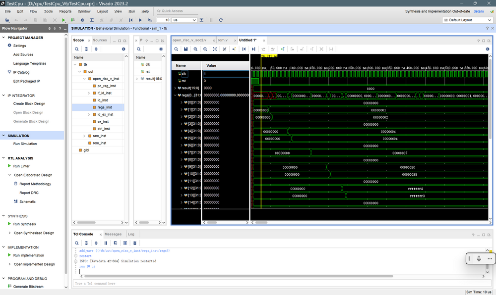Expand the ram_inst scope node
This screenshot has height=295, width=496.
click(x=84, y=136)
